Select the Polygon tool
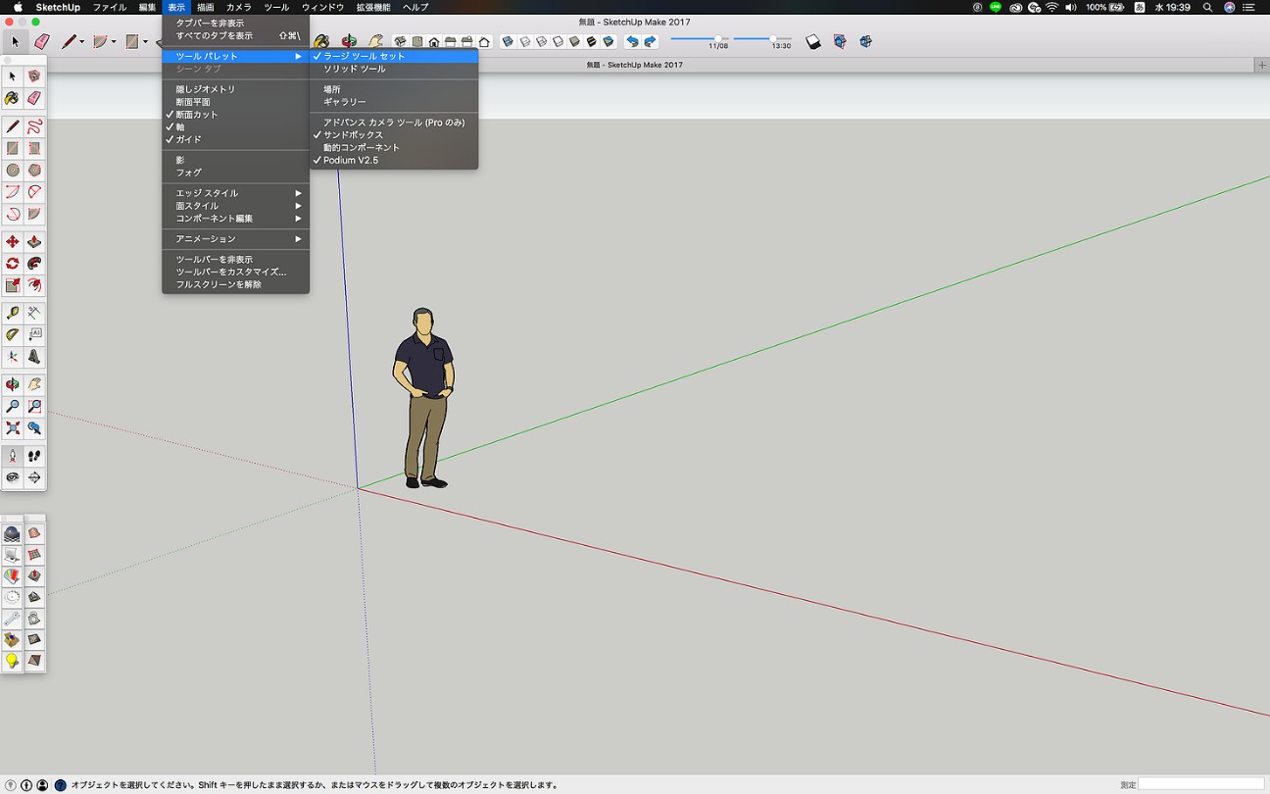 pos(34,170)
